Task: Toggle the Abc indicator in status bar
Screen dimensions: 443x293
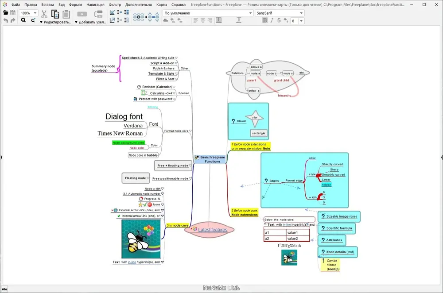Action: point(4,289)
